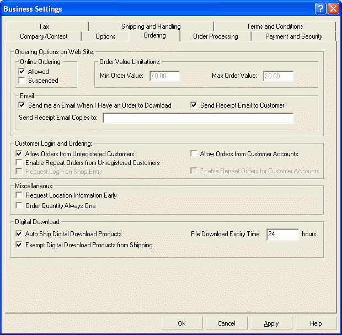342x335 pixels.
Task: Open the Order Processing tab
Action: pyautogui.click(x=215, y=36)
